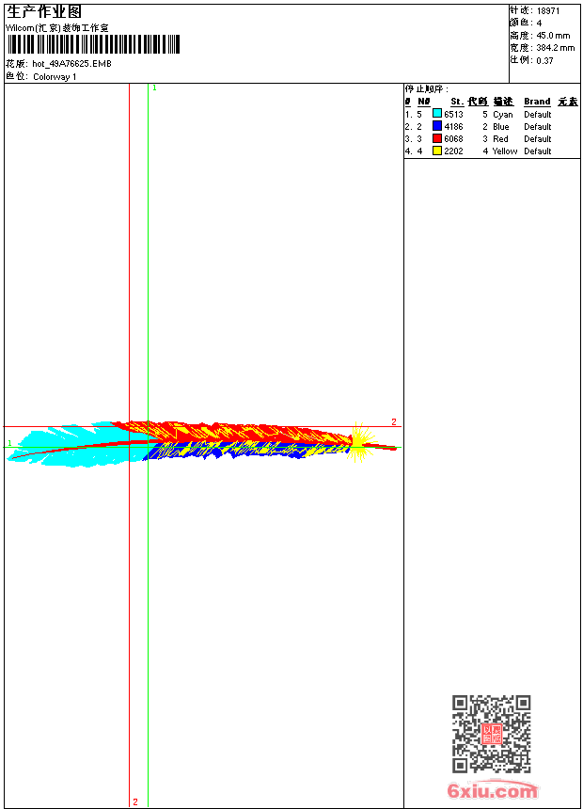Click the width value 384.2 mm

click(x=555, y=48)
